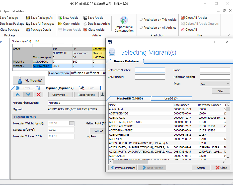Viewport: 233px width, 185px height.
Task: Click the Close All Articles icon
Action: click(x=183, y=18)
